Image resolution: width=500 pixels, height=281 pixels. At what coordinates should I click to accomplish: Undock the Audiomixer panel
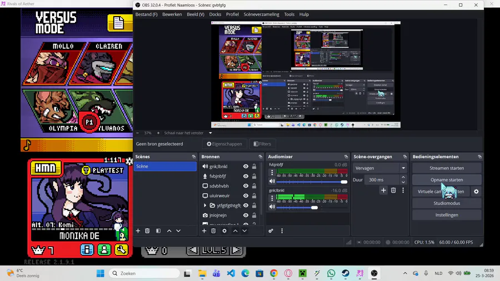click(346, 157)
